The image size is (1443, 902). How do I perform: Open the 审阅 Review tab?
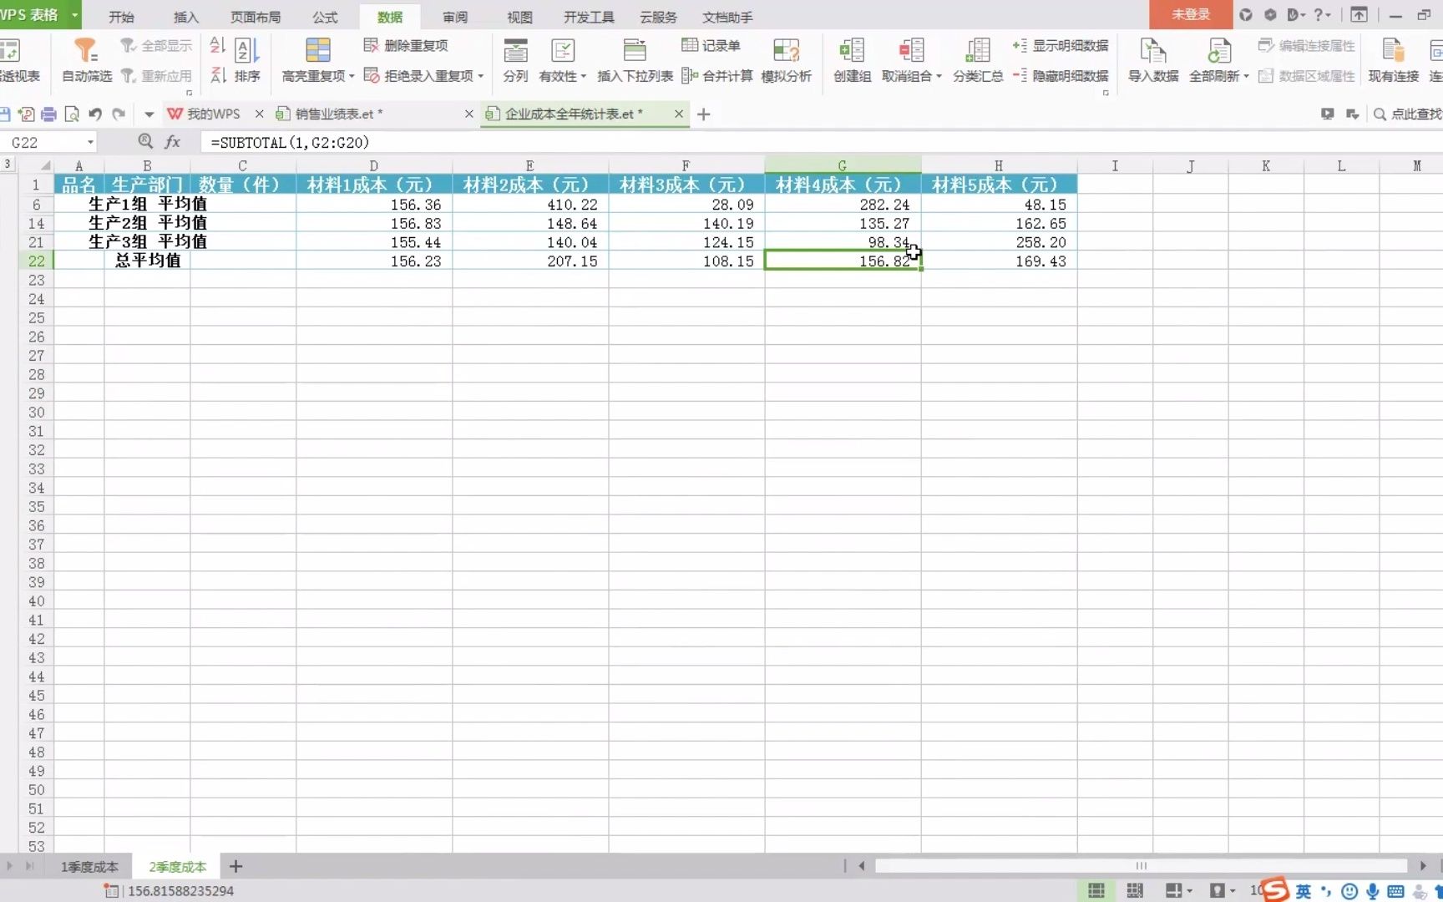pos(455,17)
